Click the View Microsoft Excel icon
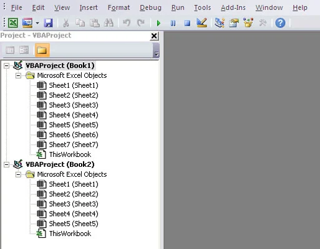 [13, 23]
